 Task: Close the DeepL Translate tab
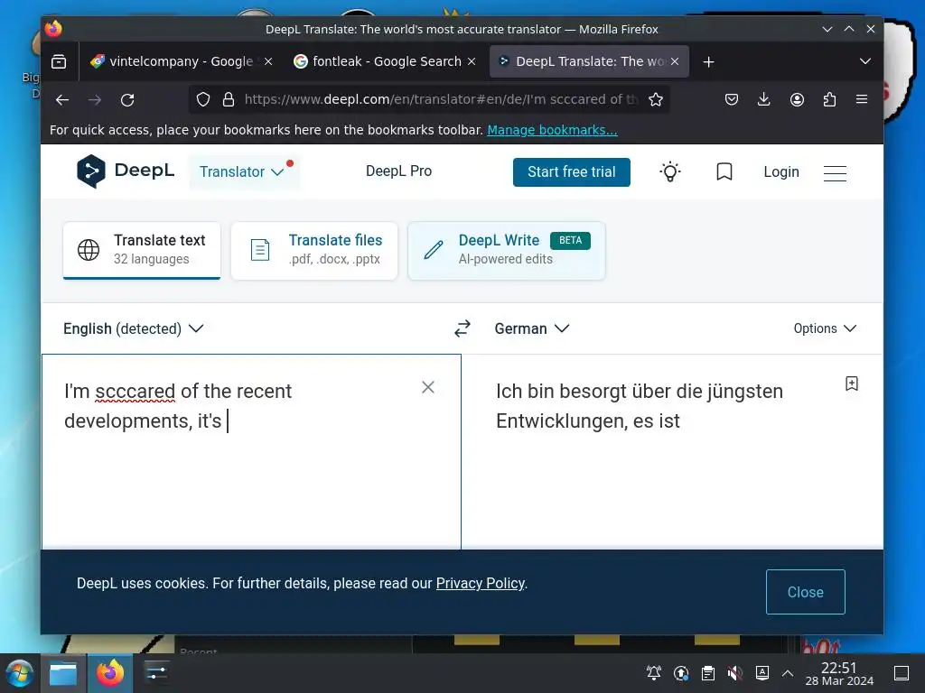[675, 61]
